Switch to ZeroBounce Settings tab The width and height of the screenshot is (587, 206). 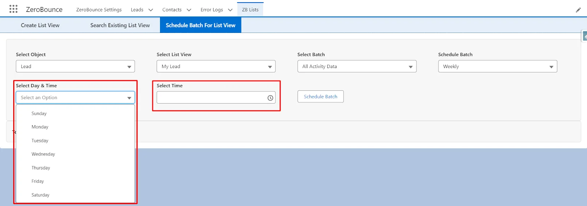(x=99, y=10)
